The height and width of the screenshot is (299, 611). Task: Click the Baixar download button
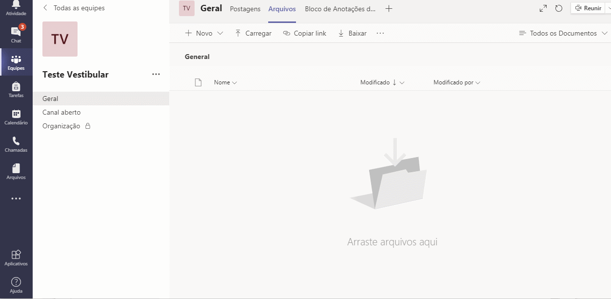(x=352, y=33)
